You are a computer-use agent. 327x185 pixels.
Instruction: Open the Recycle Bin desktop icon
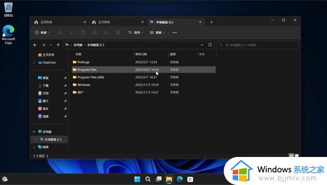(8, 9)
